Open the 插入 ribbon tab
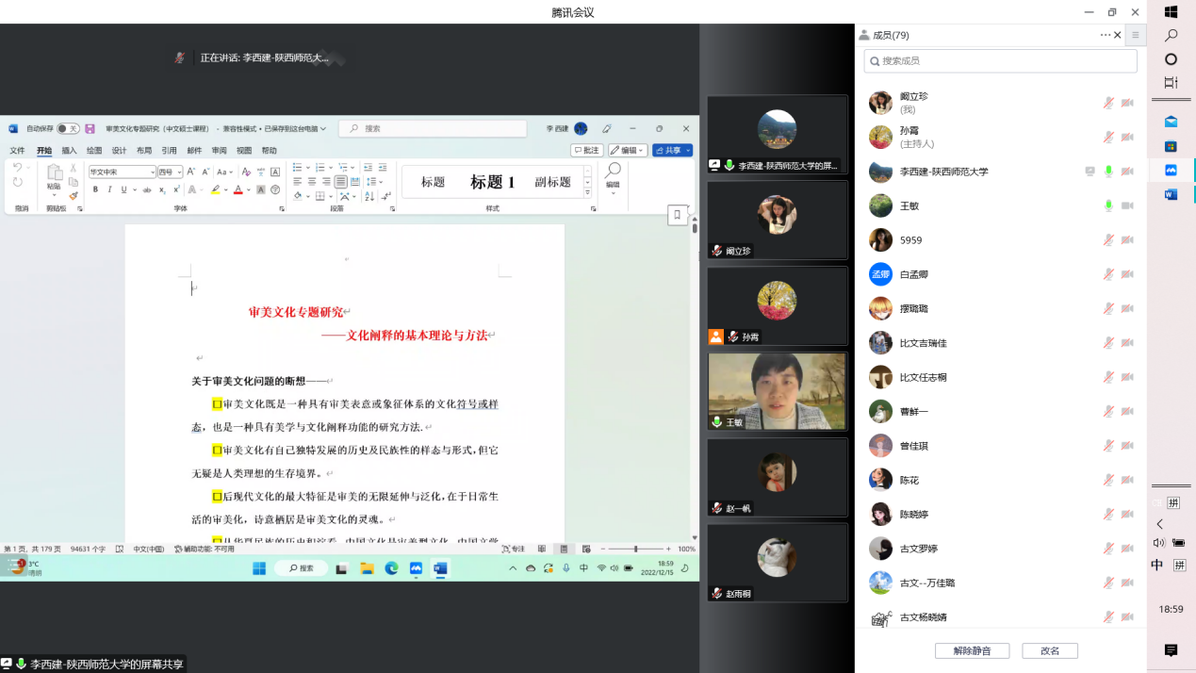The width and height of the screenshot is (1196, 673). 69,151
